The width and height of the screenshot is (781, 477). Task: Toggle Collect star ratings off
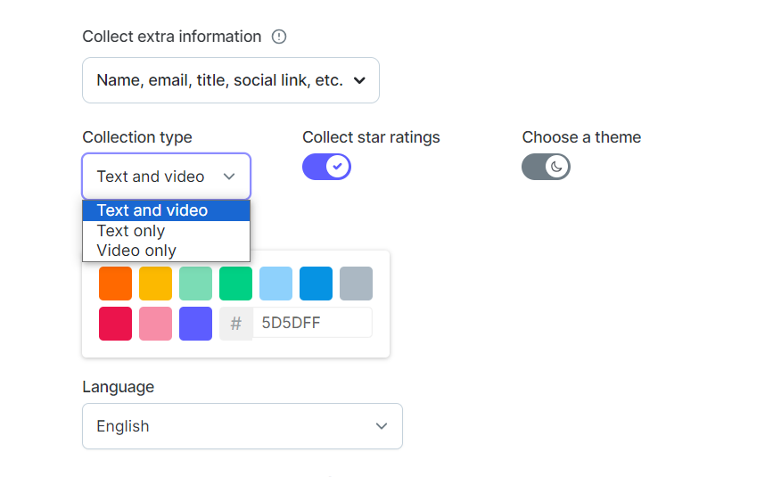pos(326,167)
